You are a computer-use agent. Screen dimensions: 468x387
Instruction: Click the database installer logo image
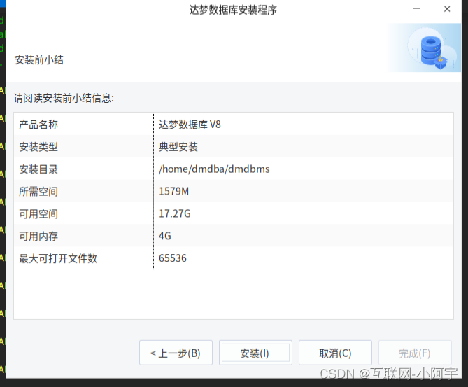coord(425,48)
